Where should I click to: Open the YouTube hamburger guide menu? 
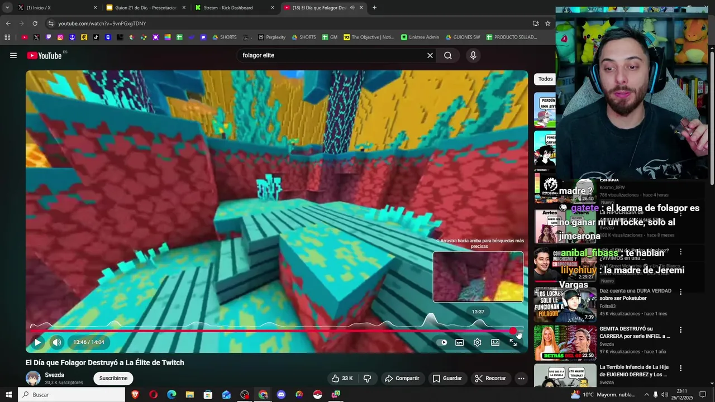(x=13, y=55)
